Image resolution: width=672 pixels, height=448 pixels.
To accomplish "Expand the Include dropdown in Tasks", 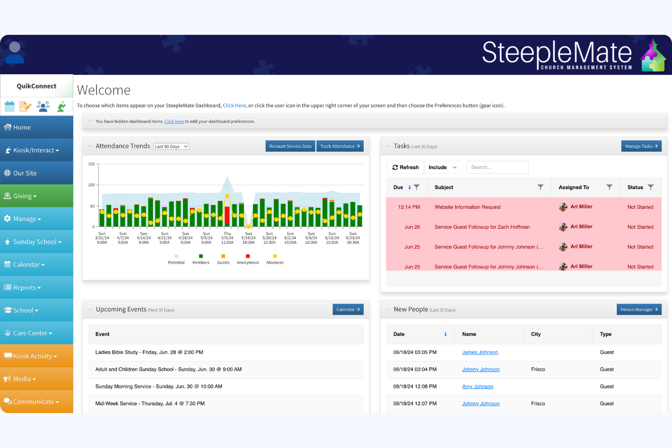I will tap(442, 167).
